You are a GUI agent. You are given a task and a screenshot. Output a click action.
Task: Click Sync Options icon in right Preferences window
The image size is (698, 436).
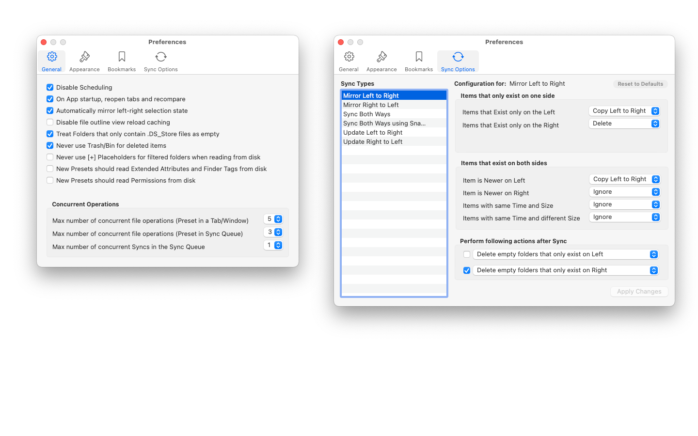tap(458, 57)
